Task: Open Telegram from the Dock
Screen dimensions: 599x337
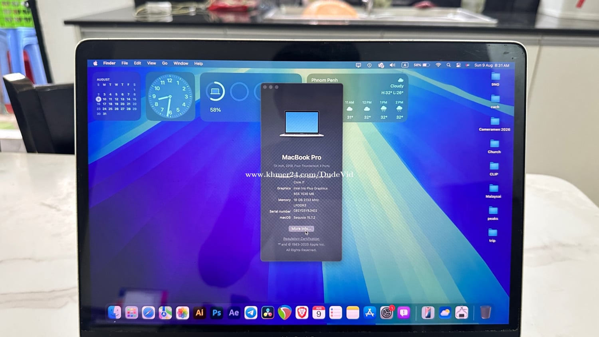Action: 251,313
